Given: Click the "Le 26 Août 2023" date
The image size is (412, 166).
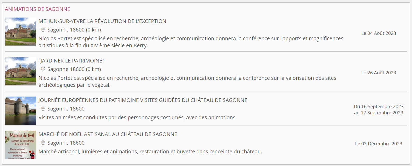Looking at the screenshot, I should [379, 73].
